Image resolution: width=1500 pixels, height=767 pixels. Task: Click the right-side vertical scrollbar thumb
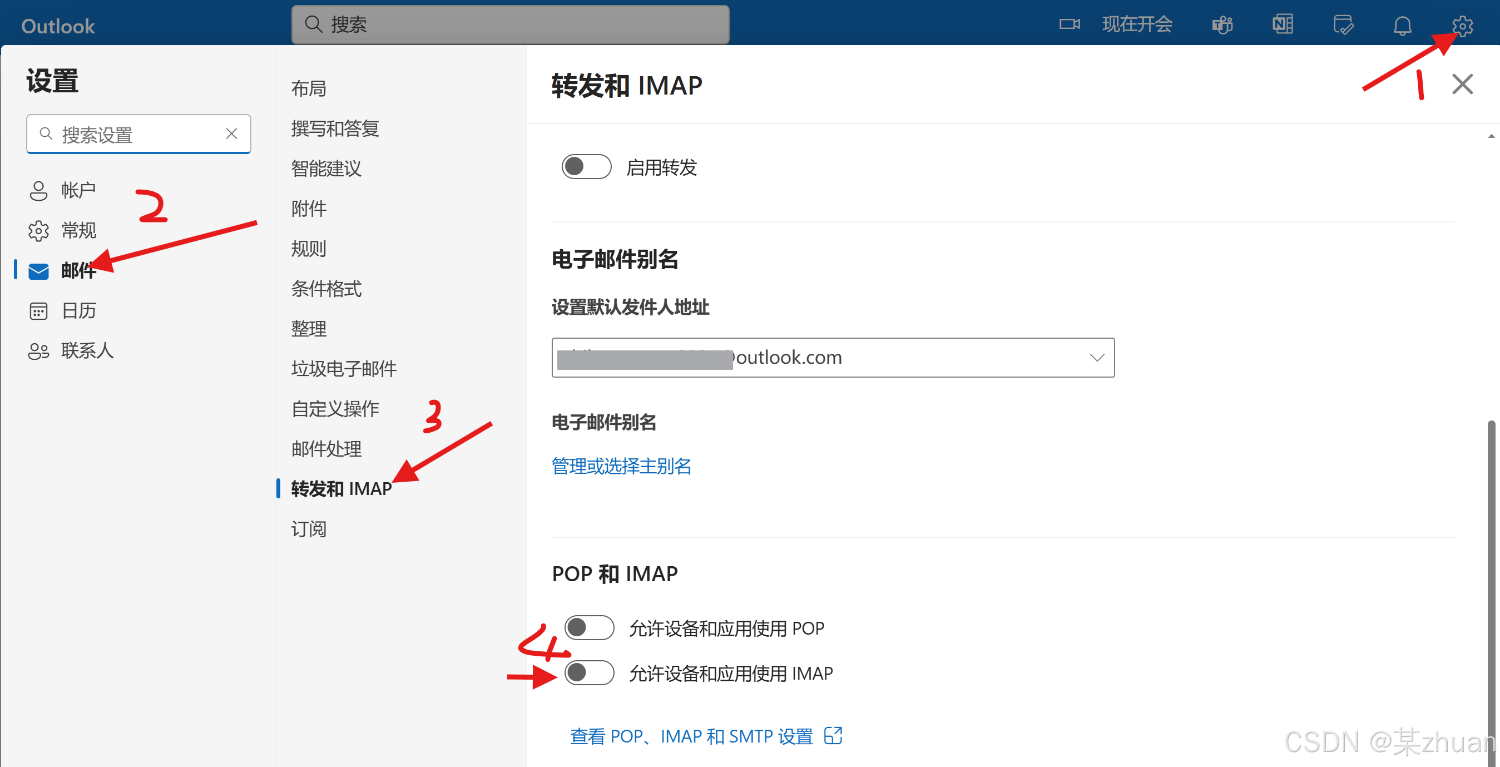tap(1491, 582)
